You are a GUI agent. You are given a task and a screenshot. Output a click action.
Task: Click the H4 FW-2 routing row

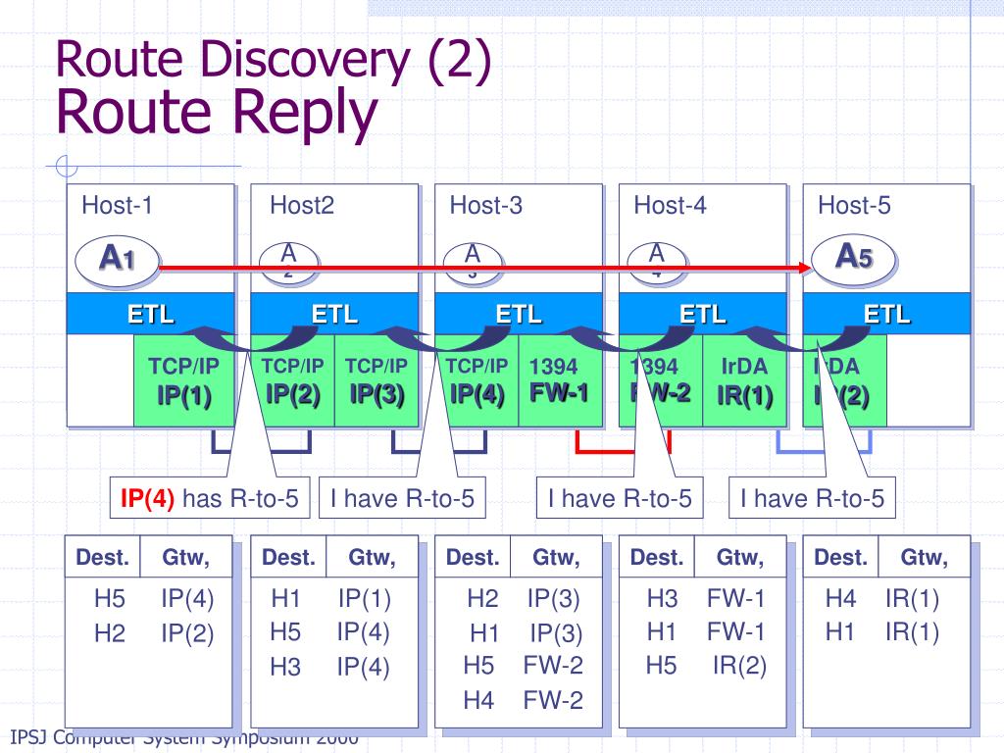tap(524, 700)
